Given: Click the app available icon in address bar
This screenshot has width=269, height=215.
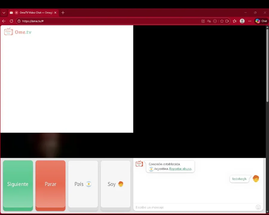Looking at the screenshot, I should click(203, 21).
